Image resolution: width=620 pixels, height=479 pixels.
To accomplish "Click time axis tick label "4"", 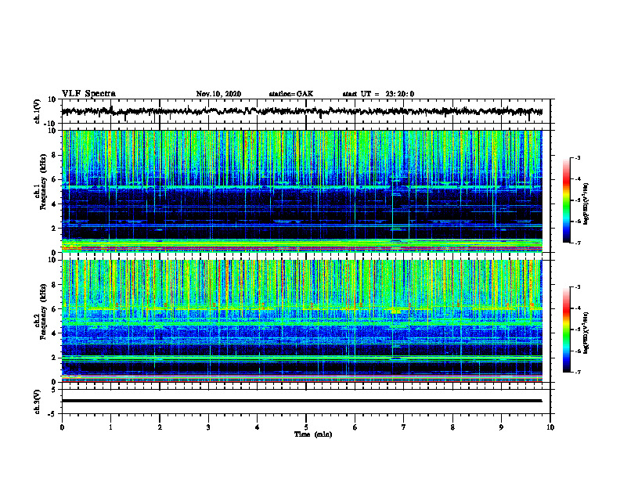I will (258, 427).
